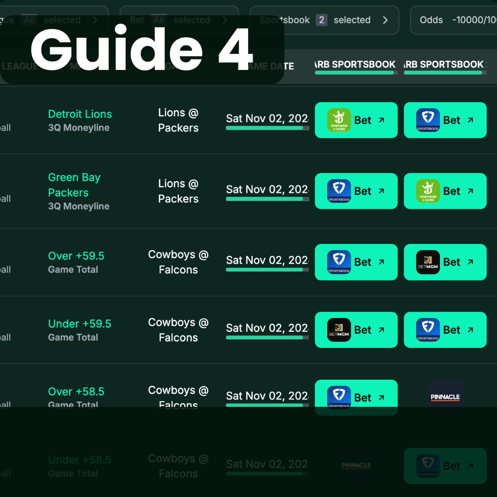Viewport: 497px width, 497px height.
Task: Click FanDuel icon in Detroit Lions row
Action: point(428,120)
